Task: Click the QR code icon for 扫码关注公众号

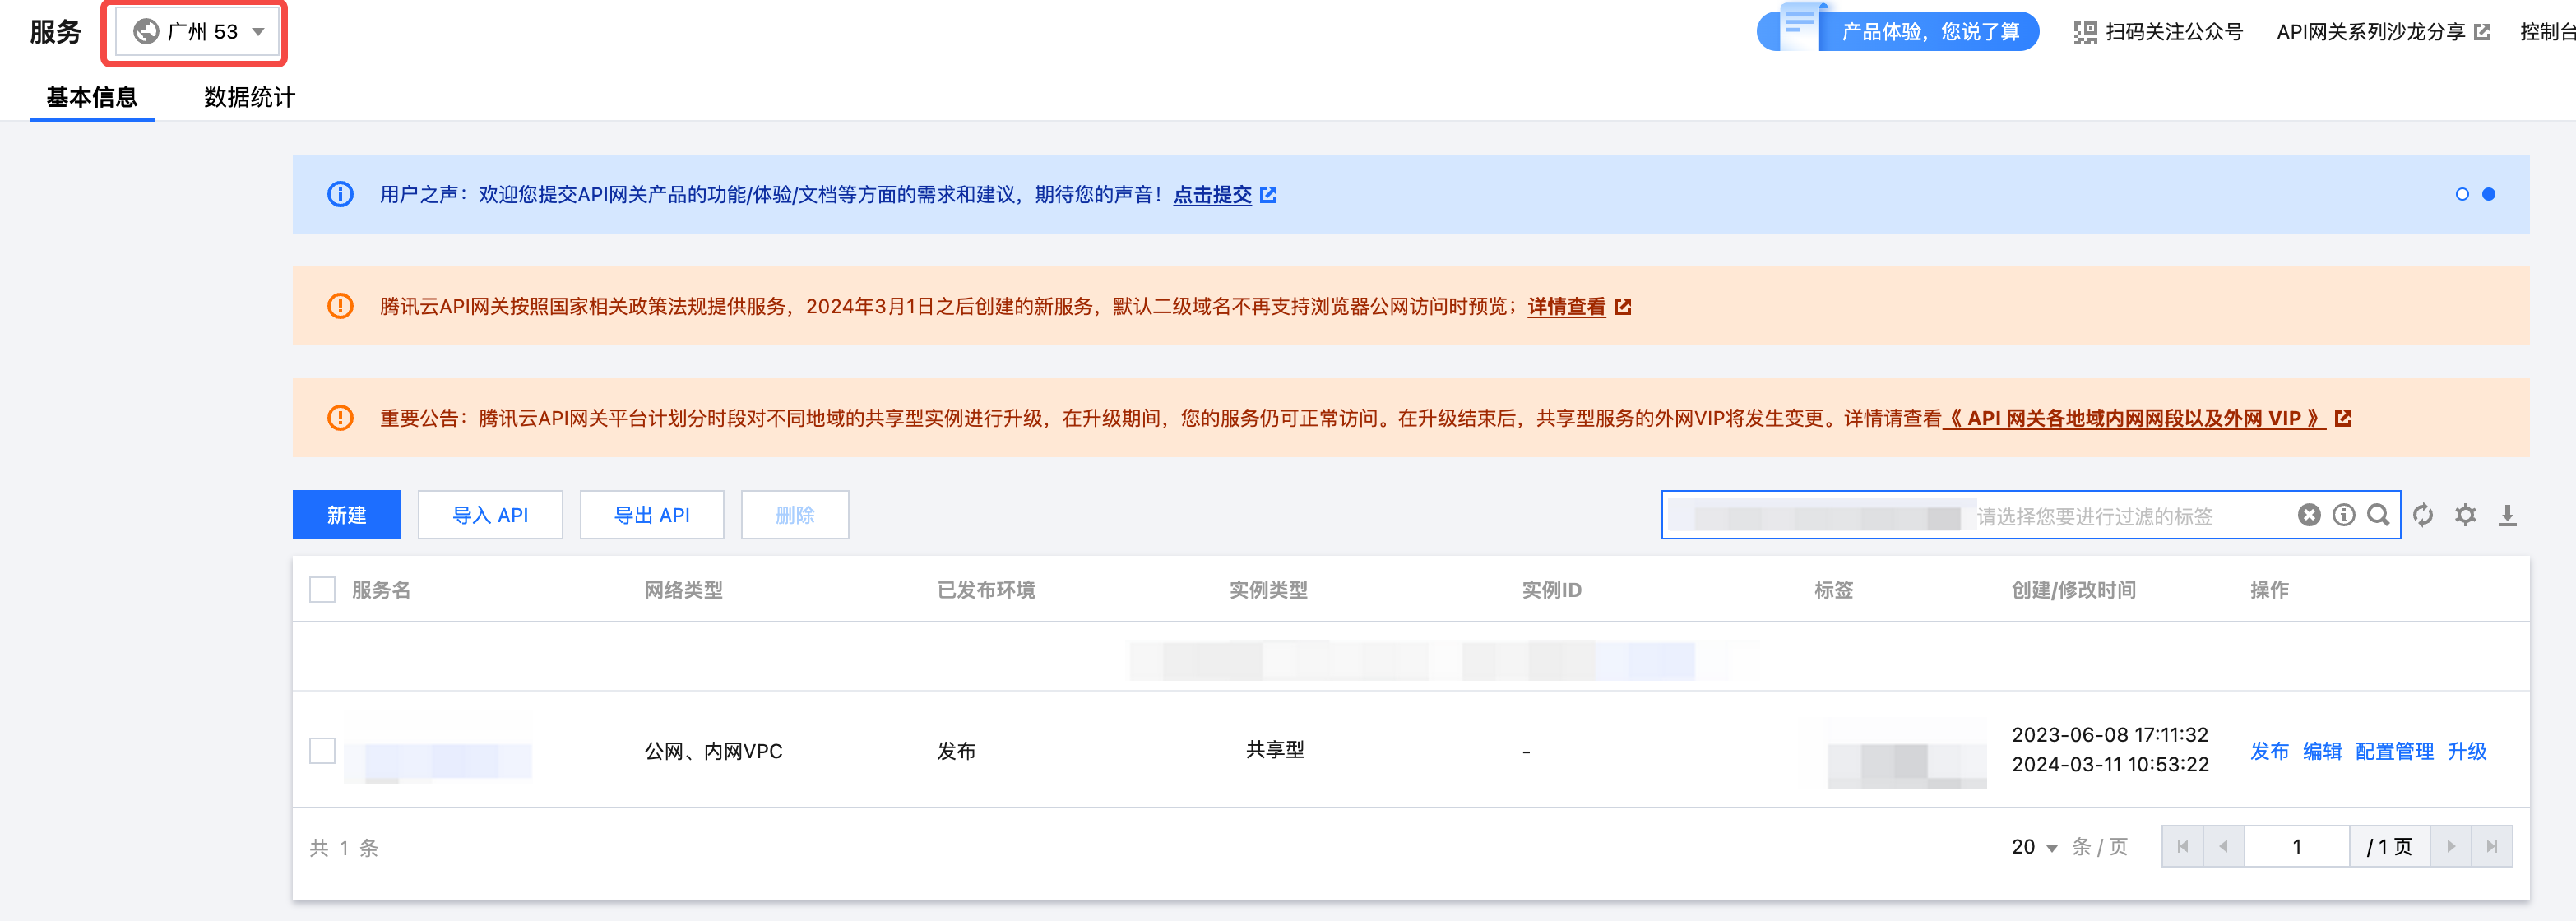Action: tap(2084, 32)
